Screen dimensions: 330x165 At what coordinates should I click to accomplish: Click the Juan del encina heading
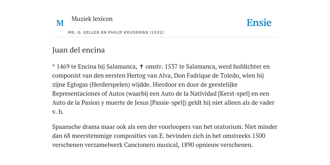(x=79, y=50)
